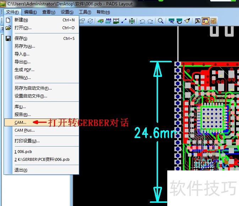Click the Undo arrow icon in toolbar
The image size is (239, 206).
(x=142, y=21)
